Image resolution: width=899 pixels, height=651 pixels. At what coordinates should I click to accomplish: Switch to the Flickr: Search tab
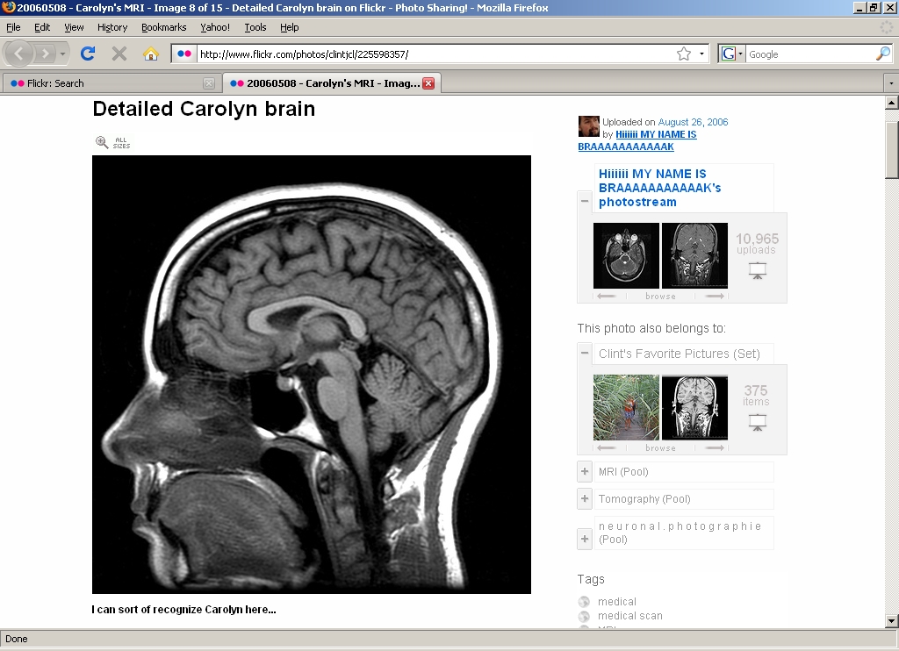pyautogui.click(x=105, y=83)
